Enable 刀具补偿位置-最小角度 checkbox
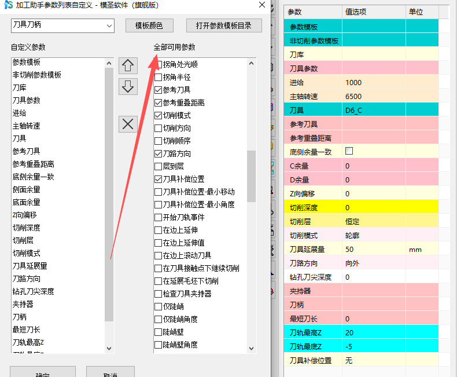Image resolution: width=457 pixels, height=377 pixels. 159,204
